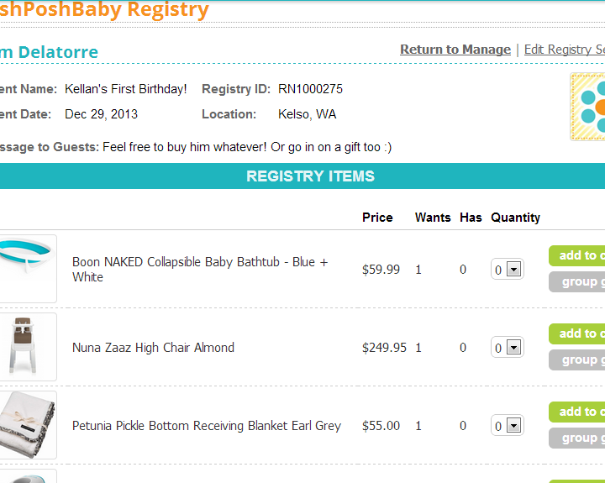Open Edit Registry Settings link
The height and width of the screenshot is (483, 605).
coord(565,50)
